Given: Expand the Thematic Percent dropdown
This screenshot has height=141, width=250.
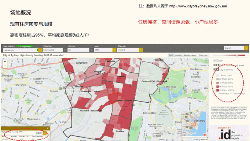Looking at the screenshot, I should [x=141, y=50].
